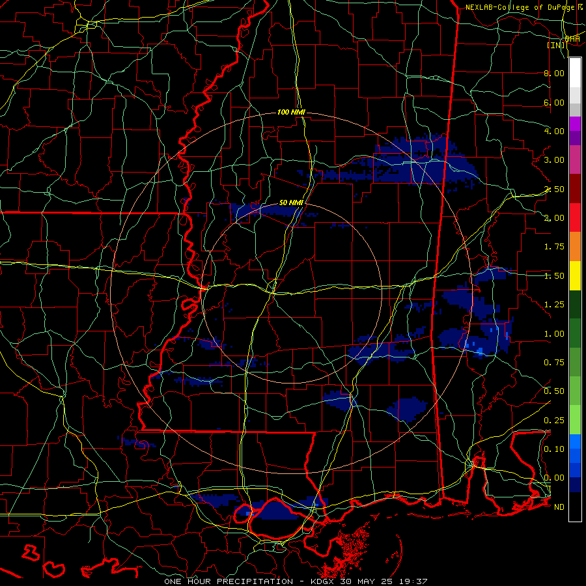Screen dimensions: 586x586
Task: Click the 2.50 legend value
Action: 554,189
